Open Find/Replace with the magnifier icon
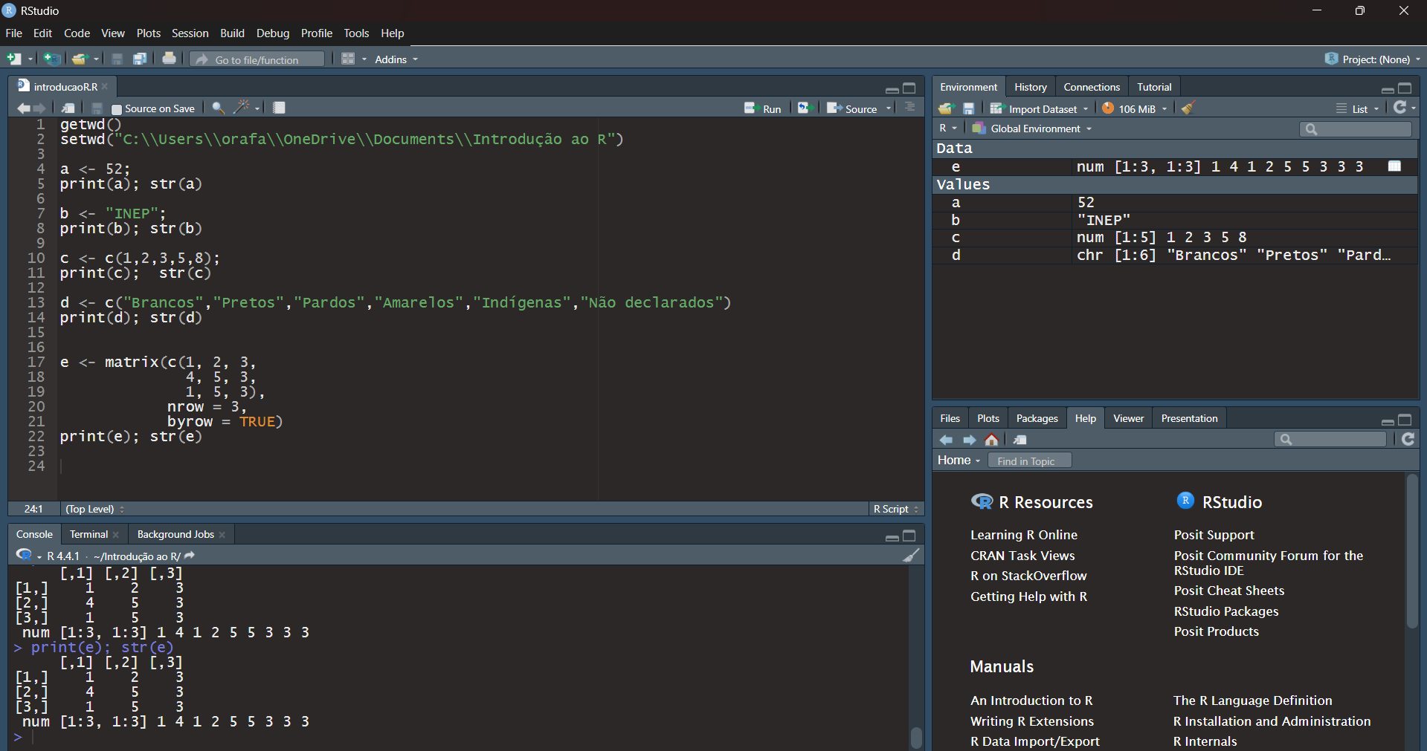This screenshot has height=751, width=1427. 217,108
